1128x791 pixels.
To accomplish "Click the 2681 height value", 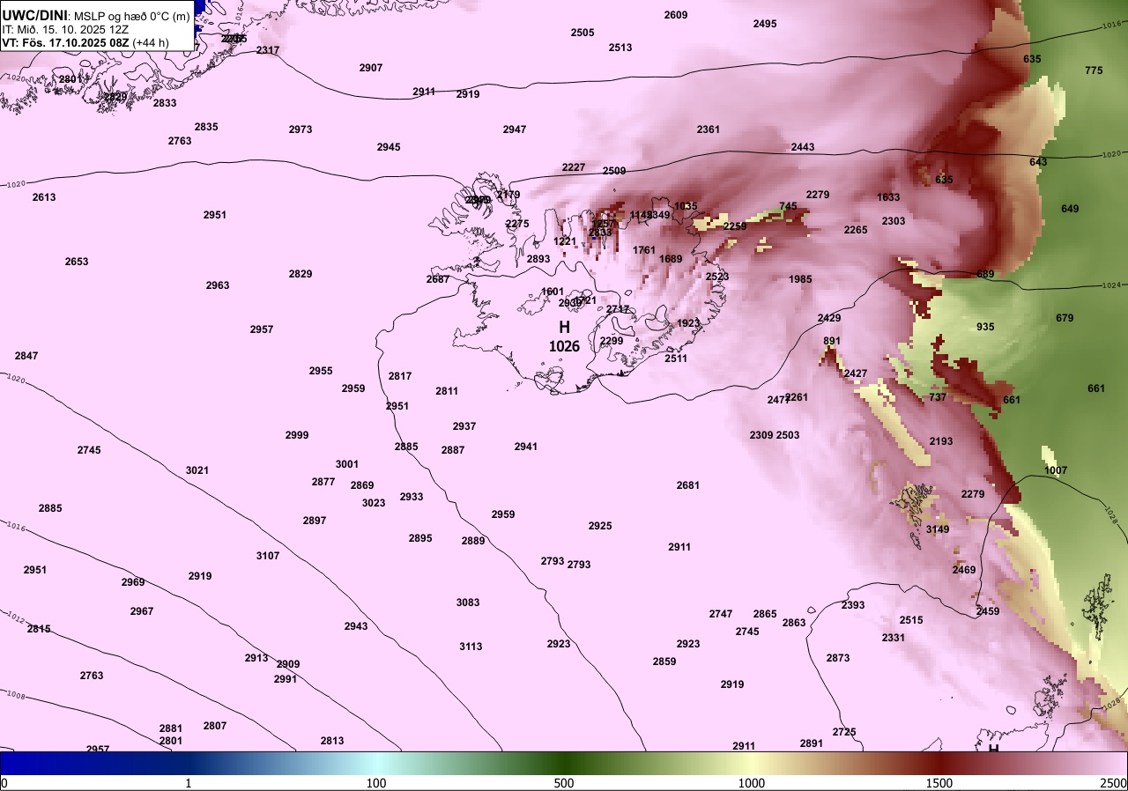I will click(688, 485).
